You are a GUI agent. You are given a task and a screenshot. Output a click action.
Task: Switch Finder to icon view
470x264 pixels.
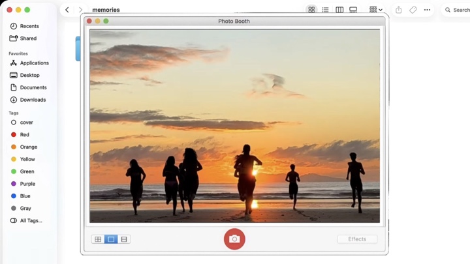point(311,10)
